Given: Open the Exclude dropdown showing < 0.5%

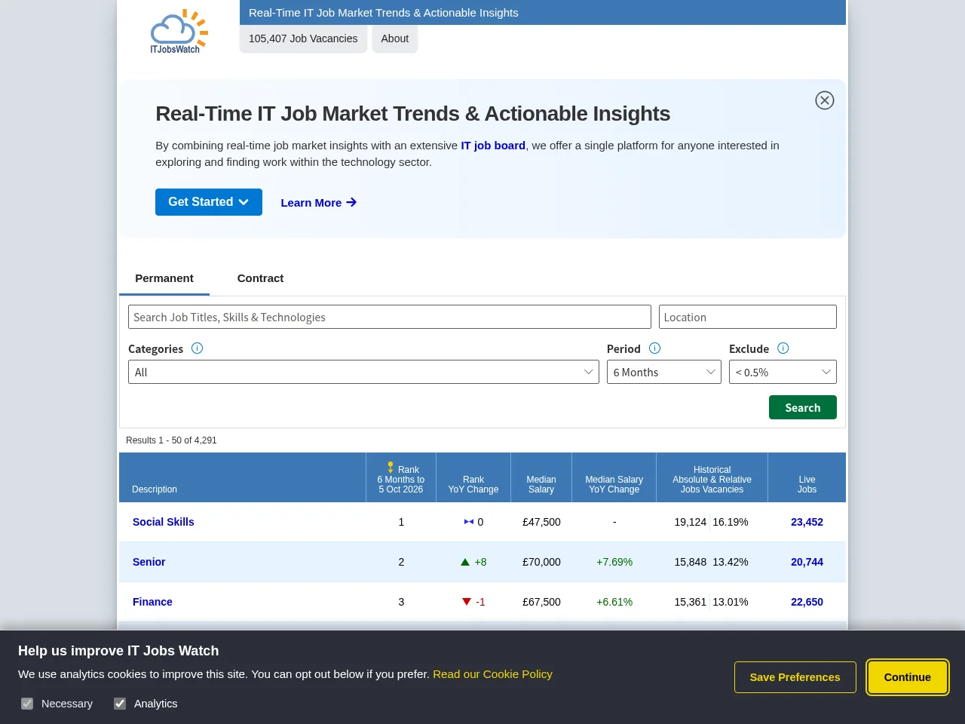Looking at the screenshot, I should click(783, 372).
